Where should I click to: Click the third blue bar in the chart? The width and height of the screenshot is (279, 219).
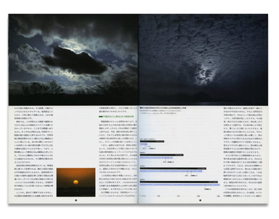click(x=171, y=171)
